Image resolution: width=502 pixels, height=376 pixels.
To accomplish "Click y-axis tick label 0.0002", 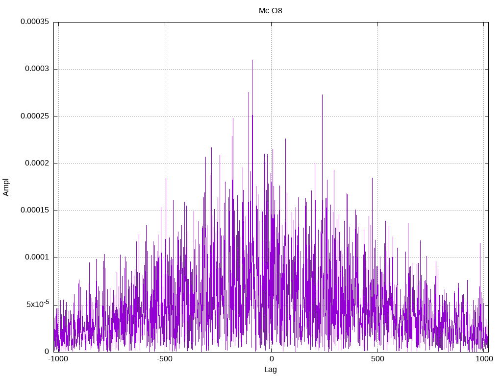I will pos(37,163).
